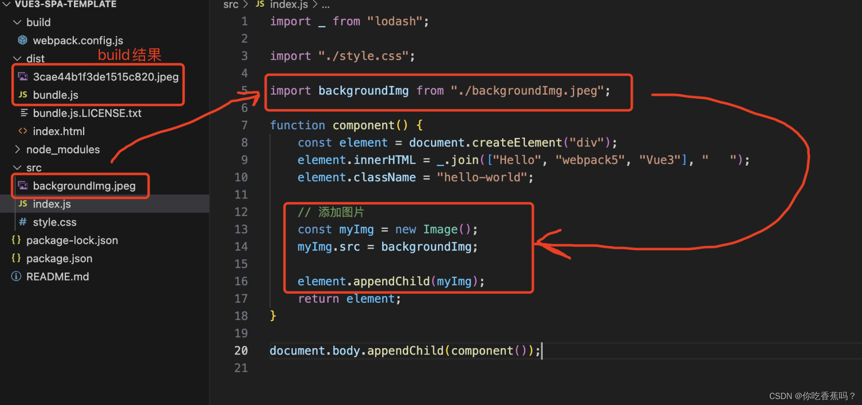The width and height of the screenshot is (862, 405).
Task: Select index.js in the explorer tree
Action: (x=52, y=204)
